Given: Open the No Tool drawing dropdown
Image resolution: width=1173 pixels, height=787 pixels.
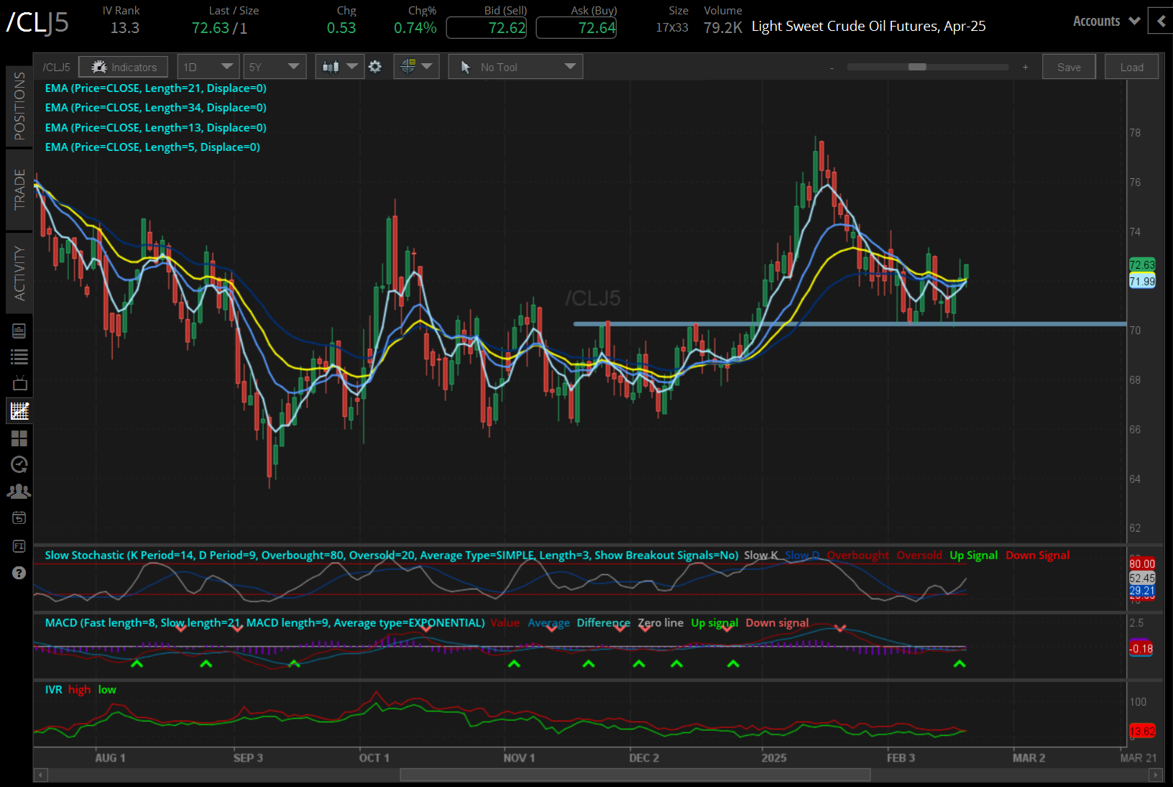Looking at the screenshot, I should click(515, 66).
